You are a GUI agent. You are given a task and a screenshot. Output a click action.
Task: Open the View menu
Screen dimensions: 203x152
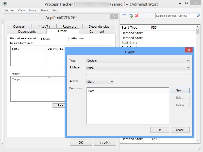21,10
